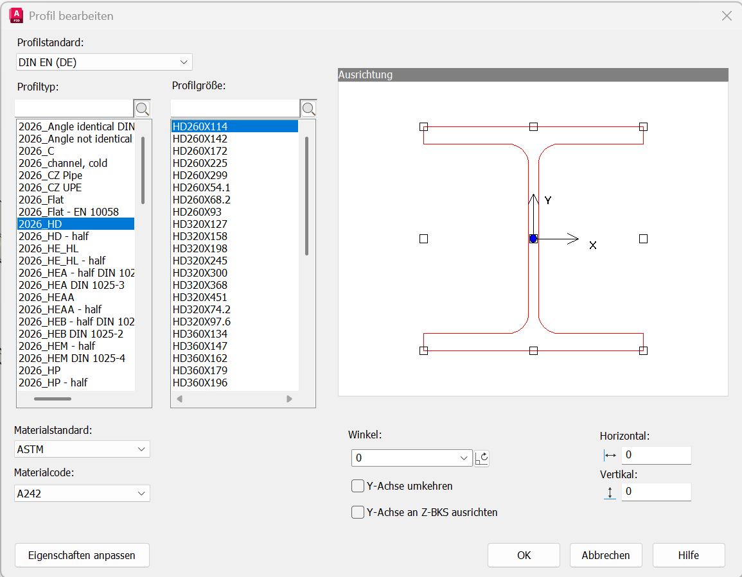Viewport: 742px width, 577px height.
Task: Click the blue grip point in the profile preview
Action: (533, 238)
